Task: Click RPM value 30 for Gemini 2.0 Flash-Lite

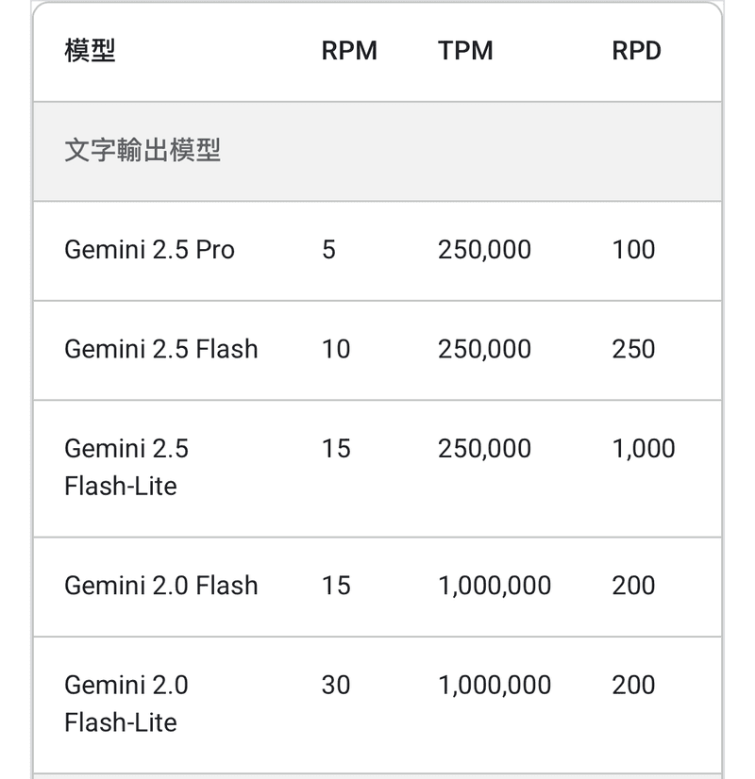Action: (336, 685)
